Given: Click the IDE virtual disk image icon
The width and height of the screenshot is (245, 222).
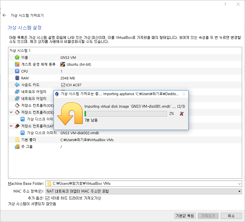Looking at the screenshot, I should click(23, 119).
